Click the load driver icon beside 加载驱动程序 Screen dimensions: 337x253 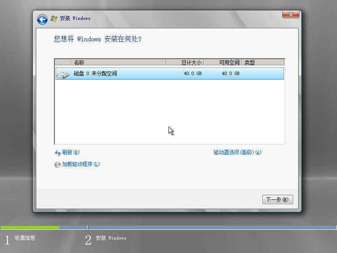(58, 164)
